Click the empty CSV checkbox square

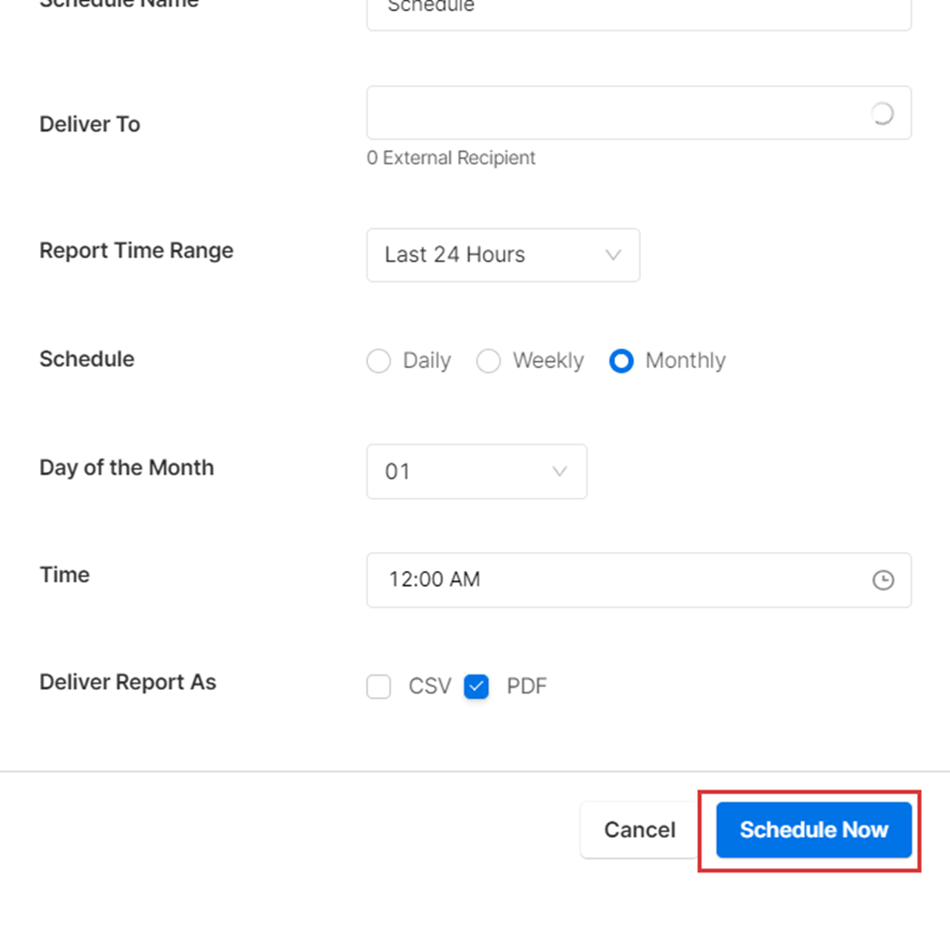379,686
